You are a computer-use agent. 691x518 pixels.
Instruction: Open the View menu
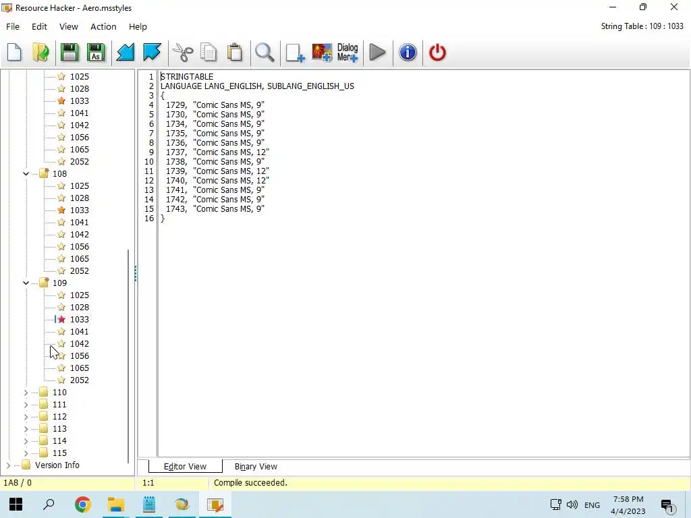point(69,26)
